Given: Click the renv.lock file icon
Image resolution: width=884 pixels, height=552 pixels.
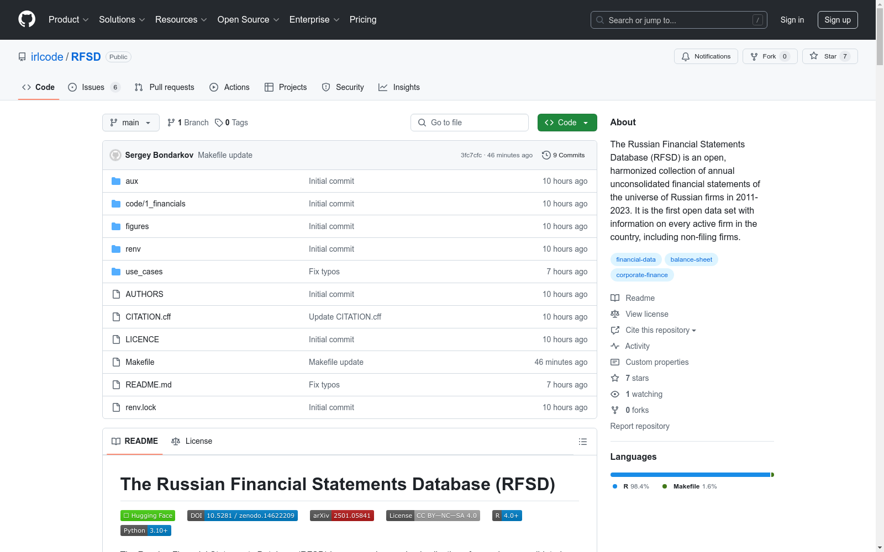Looking at the screenshot, I should point(116,407).
